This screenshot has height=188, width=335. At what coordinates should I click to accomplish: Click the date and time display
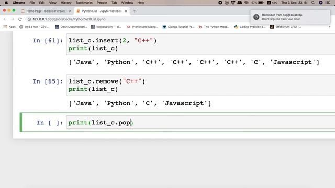coord(294,3)
